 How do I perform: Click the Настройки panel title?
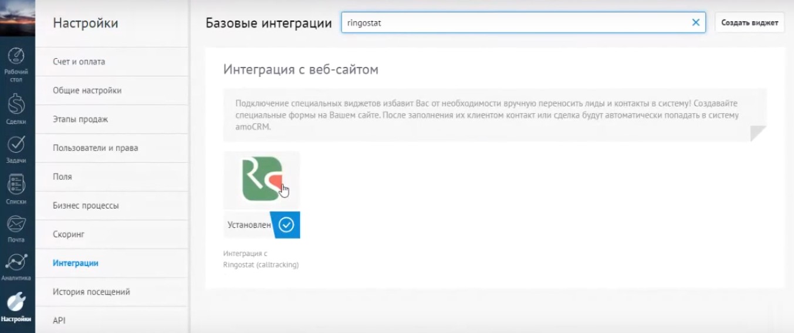[86, 23]
